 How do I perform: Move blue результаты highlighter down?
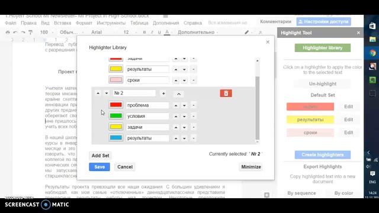pyautogui.click(x=184, y=138)
